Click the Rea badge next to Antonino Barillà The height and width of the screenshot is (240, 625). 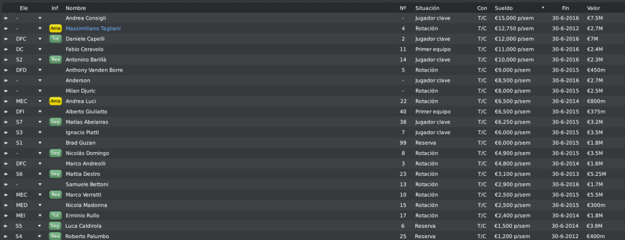(x=55, y=60)
